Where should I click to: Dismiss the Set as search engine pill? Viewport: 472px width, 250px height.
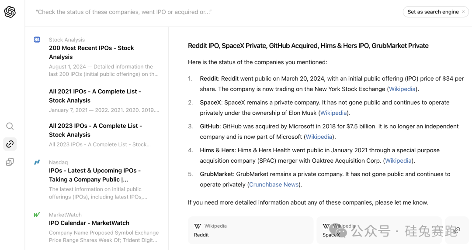pos(464,12)
